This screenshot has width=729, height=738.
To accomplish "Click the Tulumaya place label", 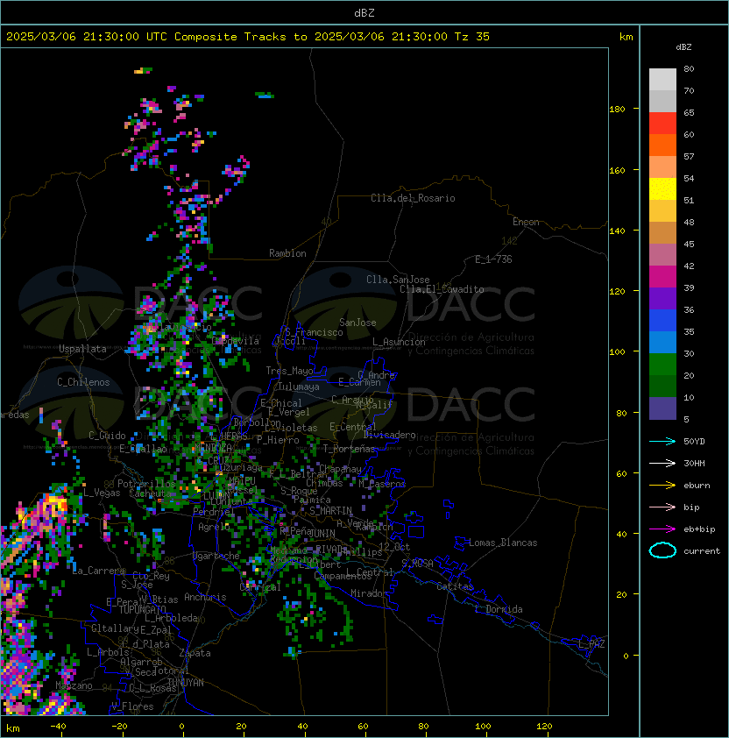I will tap(299, 387).
